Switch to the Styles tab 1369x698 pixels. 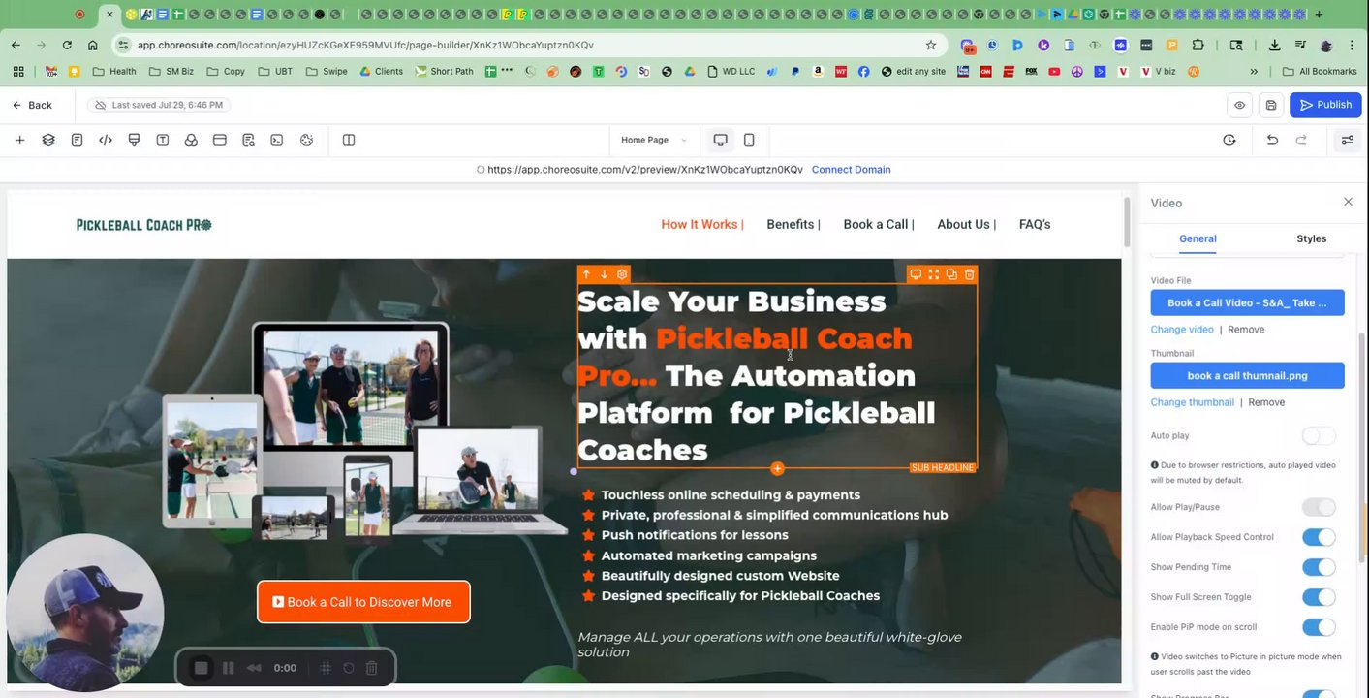point(1311,238)
